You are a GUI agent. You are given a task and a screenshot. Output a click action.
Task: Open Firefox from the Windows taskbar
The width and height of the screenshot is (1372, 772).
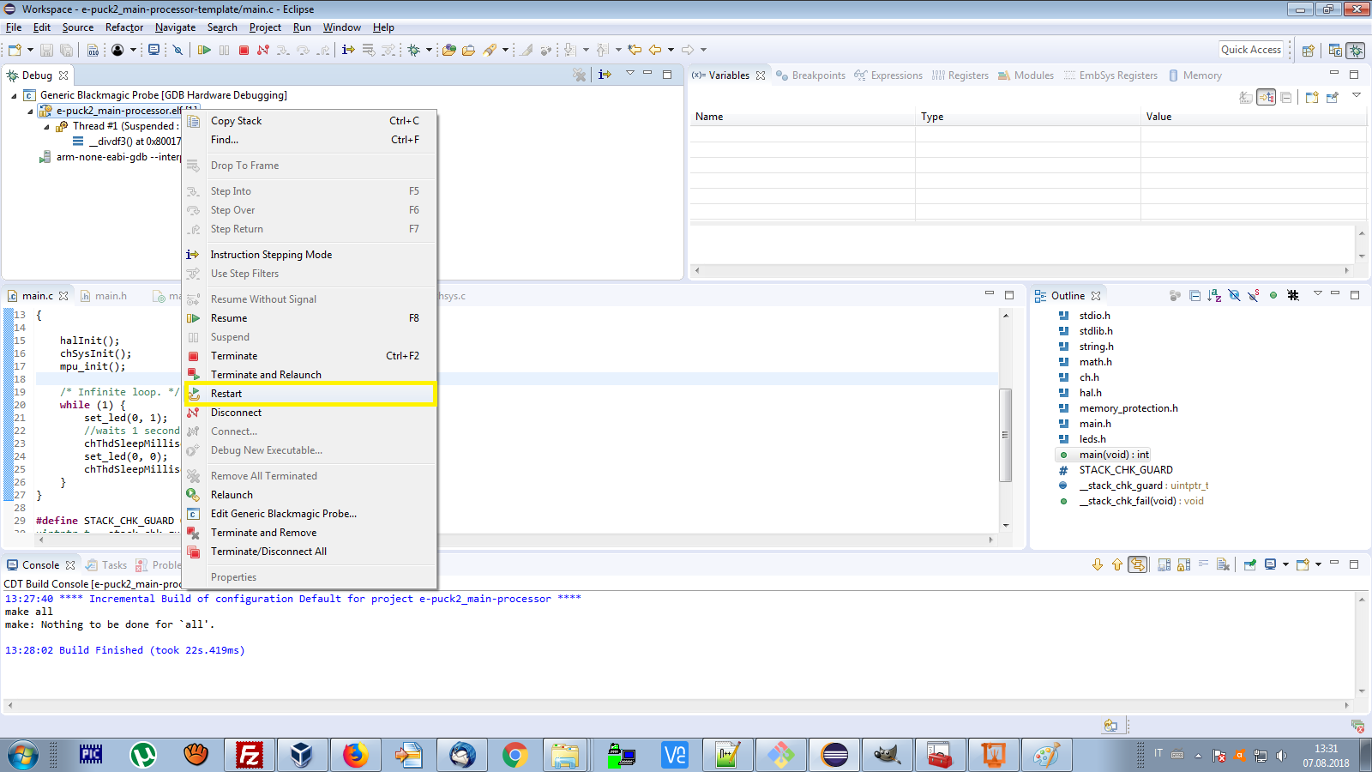355,755
